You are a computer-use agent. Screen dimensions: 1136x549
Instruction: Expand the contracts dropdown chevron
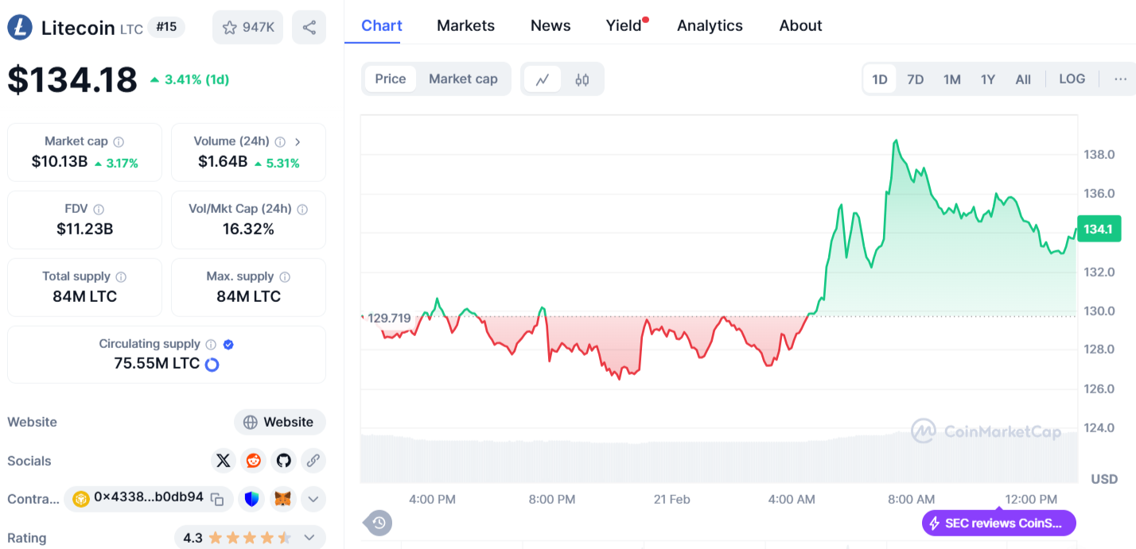(x=313, y=499)
